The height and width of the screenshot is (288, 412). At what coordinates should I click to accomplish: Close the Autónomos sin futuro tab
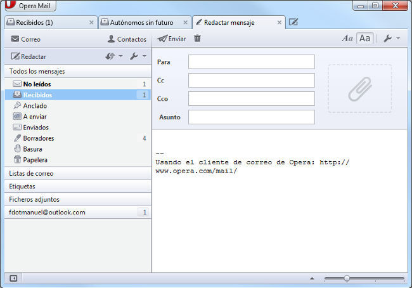[x=185, y=23]
